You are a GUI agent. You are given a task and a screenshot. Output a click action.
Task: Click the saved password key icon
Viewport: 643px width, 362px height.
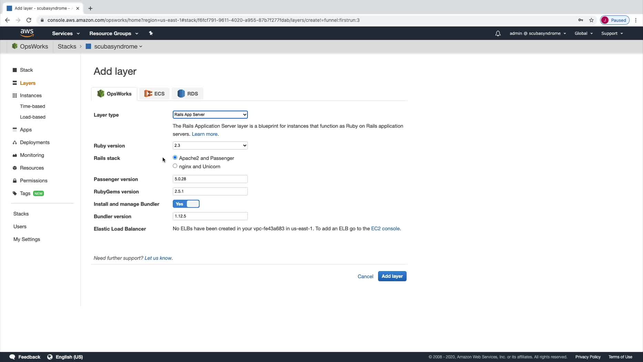(x=581, y=20)
